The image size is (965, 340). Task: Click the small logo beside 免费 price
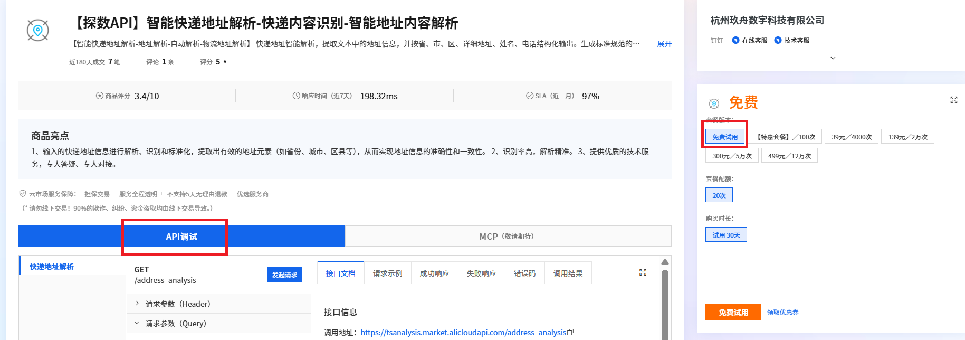tap(714, 103)
